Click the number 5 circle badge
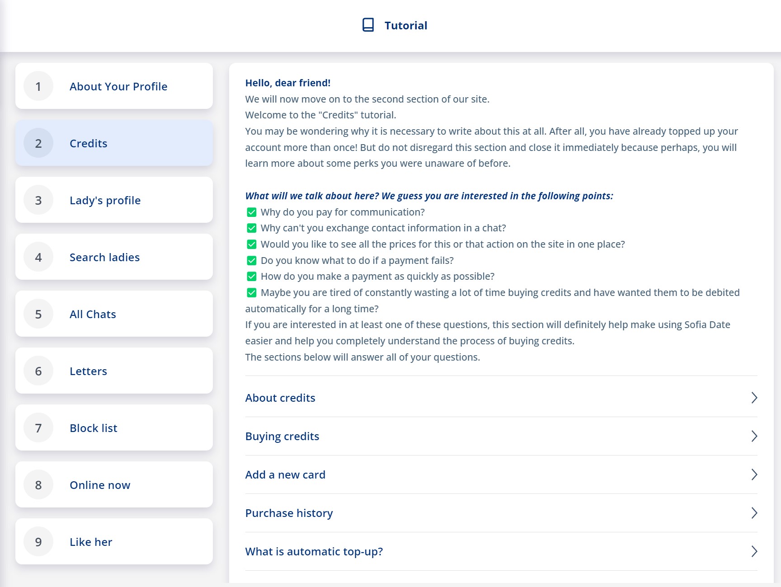 [38, 314]
